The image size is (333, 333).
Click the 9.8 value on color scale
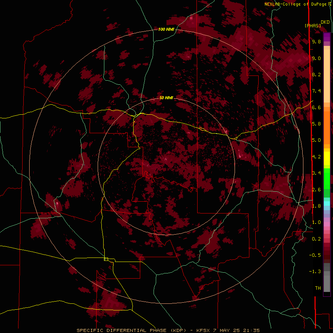(x=316, y=41)
